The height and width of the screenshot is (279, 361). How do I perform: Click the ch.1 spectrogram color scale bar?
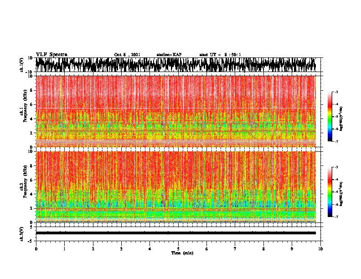click(330, 117)
